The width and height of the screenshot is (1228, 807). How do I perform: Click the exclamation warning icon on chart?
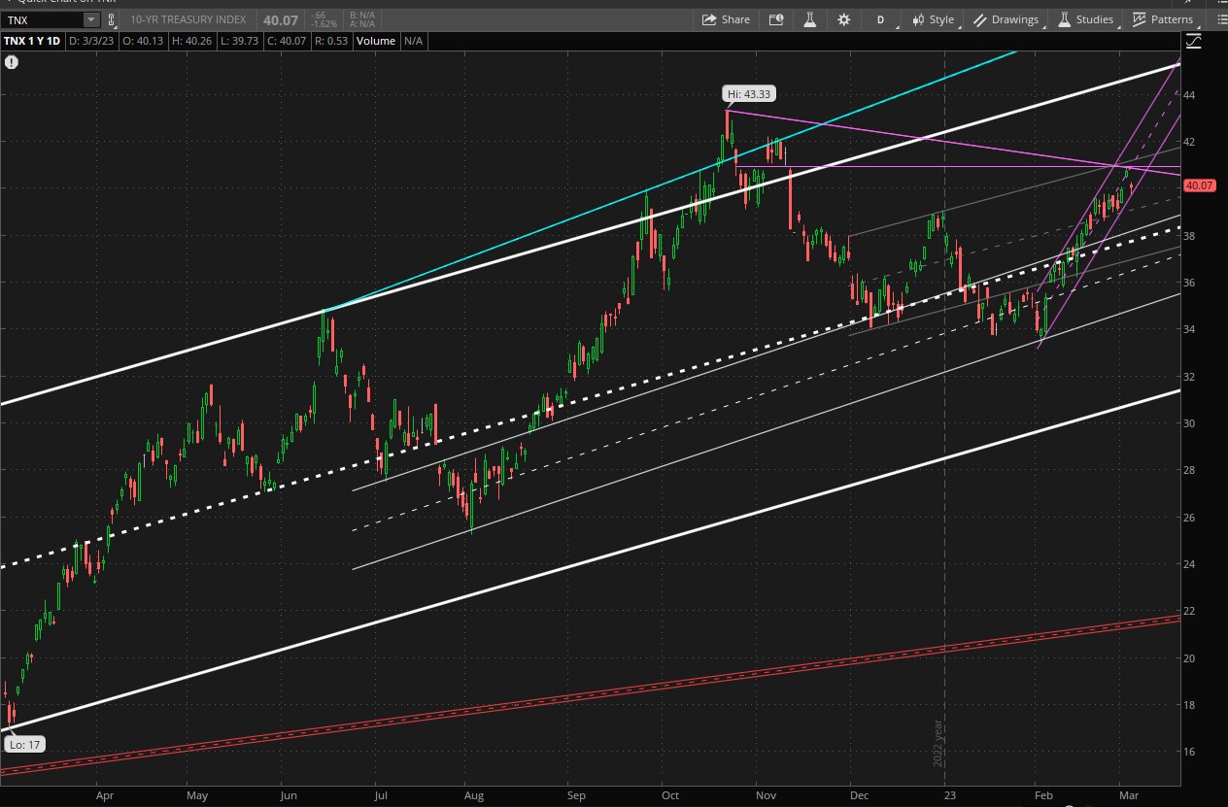pos(11,62)
